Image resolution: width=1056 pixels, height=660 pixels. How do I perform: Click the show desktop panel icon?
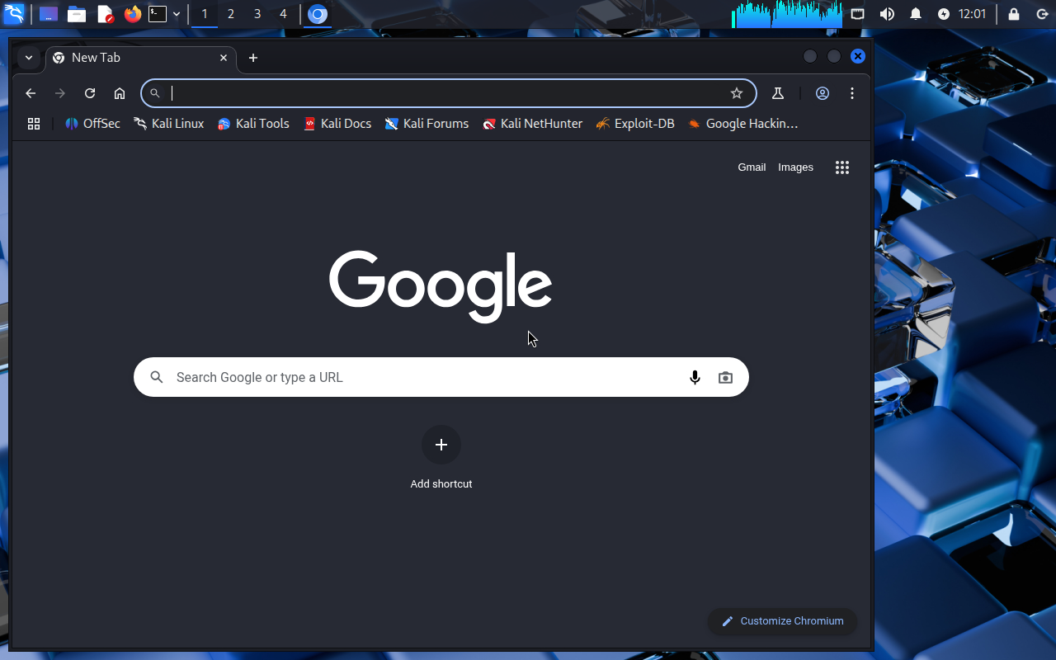49,14
